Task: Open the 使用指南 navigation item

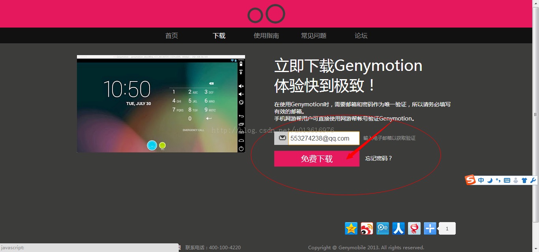Action: 266,36
